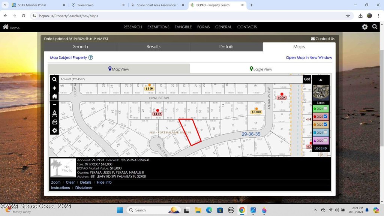The height and width of the screenshot is (216, 384).
Task: Open the measure compass tool
Action: point(54,113)
